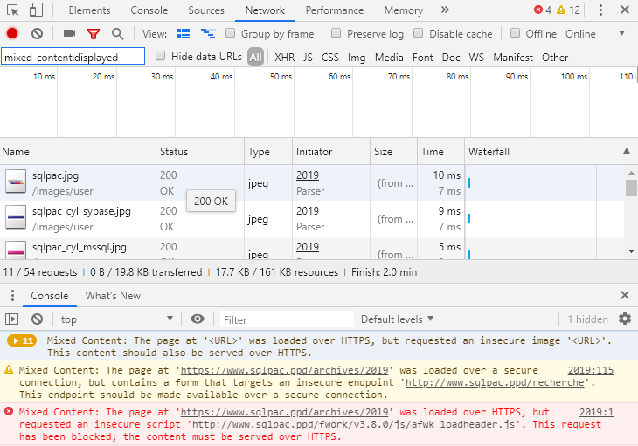This screenshot has height=446, width=638.
Task: Expand the grouped 11 Mixed Content messages
Action: pos(22,340)
